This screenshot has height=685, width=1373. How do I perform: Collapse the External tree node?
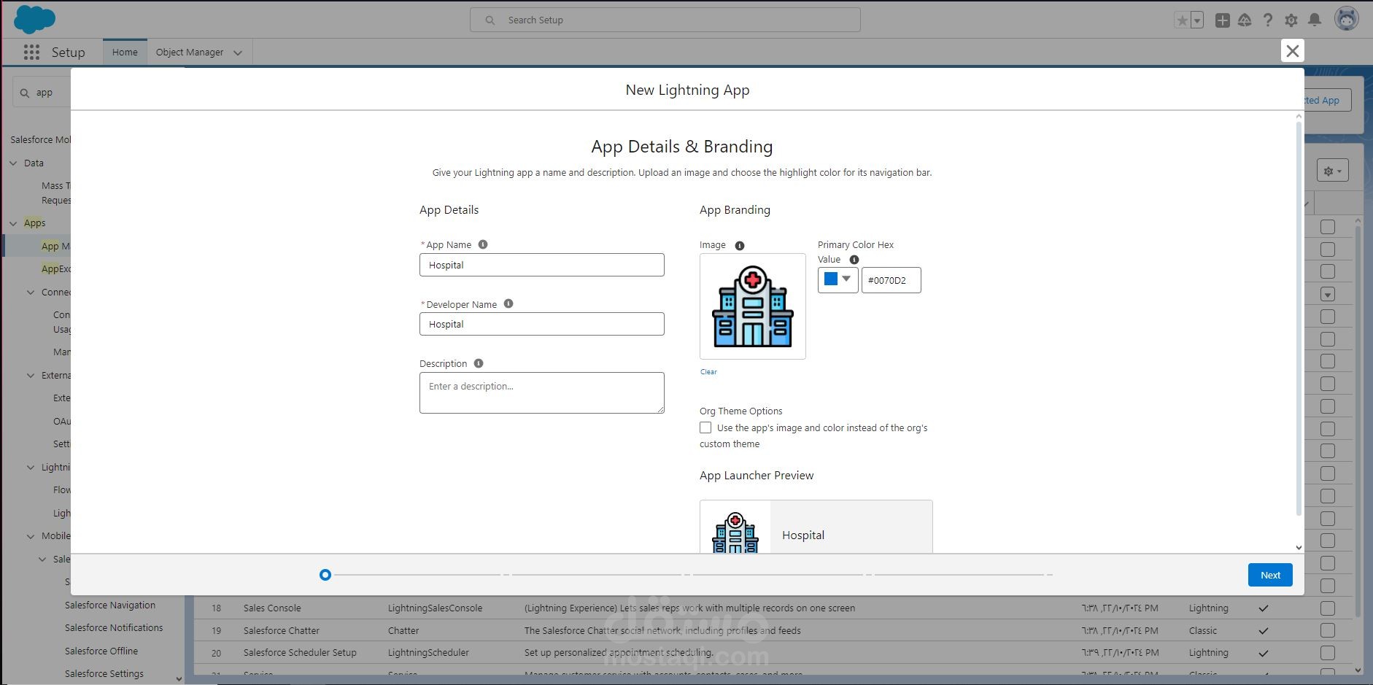click(31, 376)
